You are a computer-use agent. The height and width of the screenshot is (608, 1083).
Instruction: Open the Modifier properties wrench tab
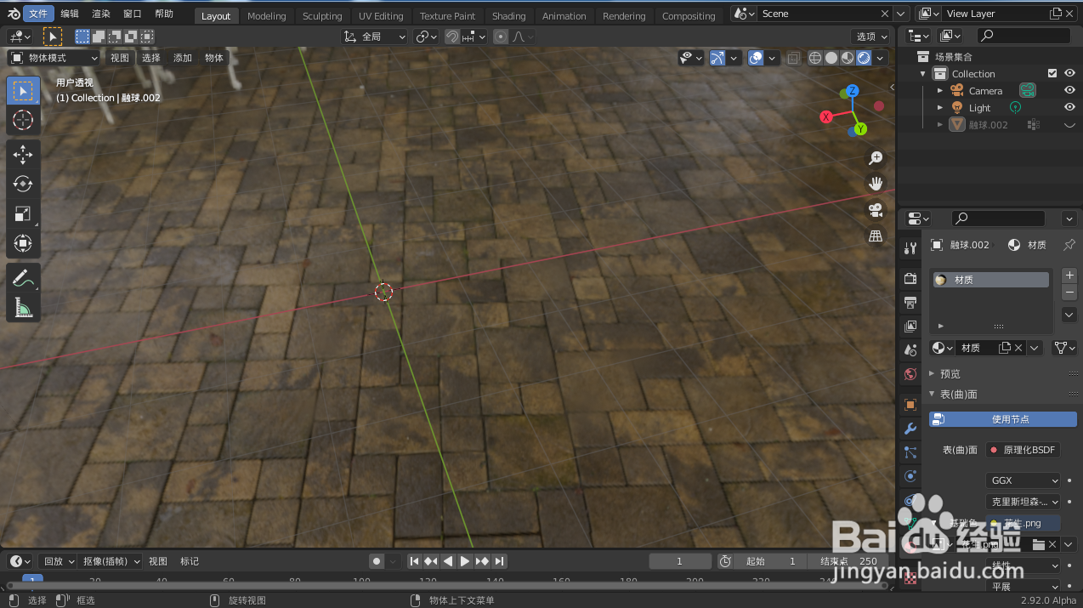click(910, 429)
